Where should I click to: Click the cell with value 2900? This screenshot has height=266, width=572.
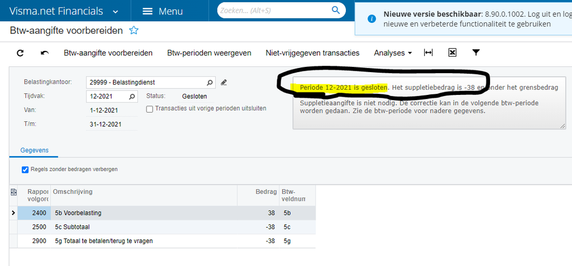click(34, 241)
